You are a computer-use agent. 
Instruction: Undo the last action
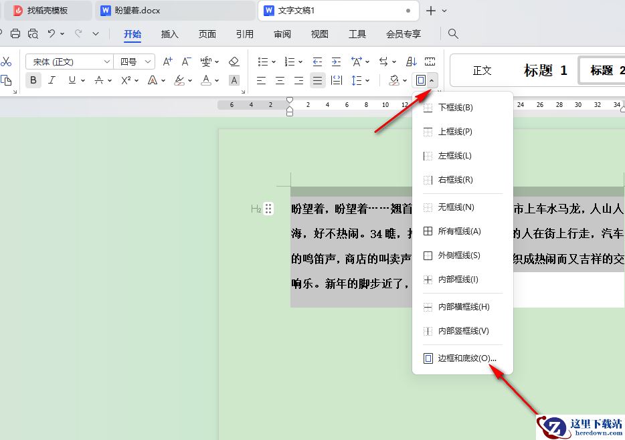pos(51,33)
